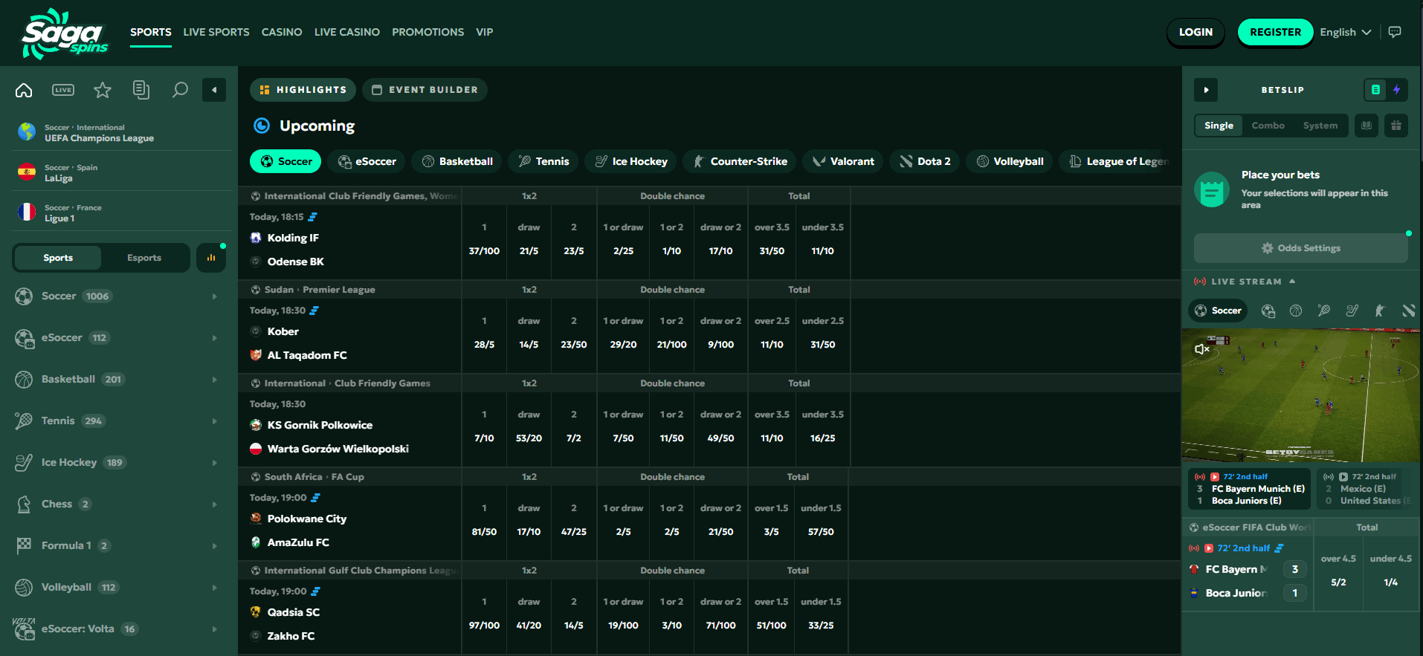Open the home icon in sidebar
1423x656 pixels.
click(24, 90)
